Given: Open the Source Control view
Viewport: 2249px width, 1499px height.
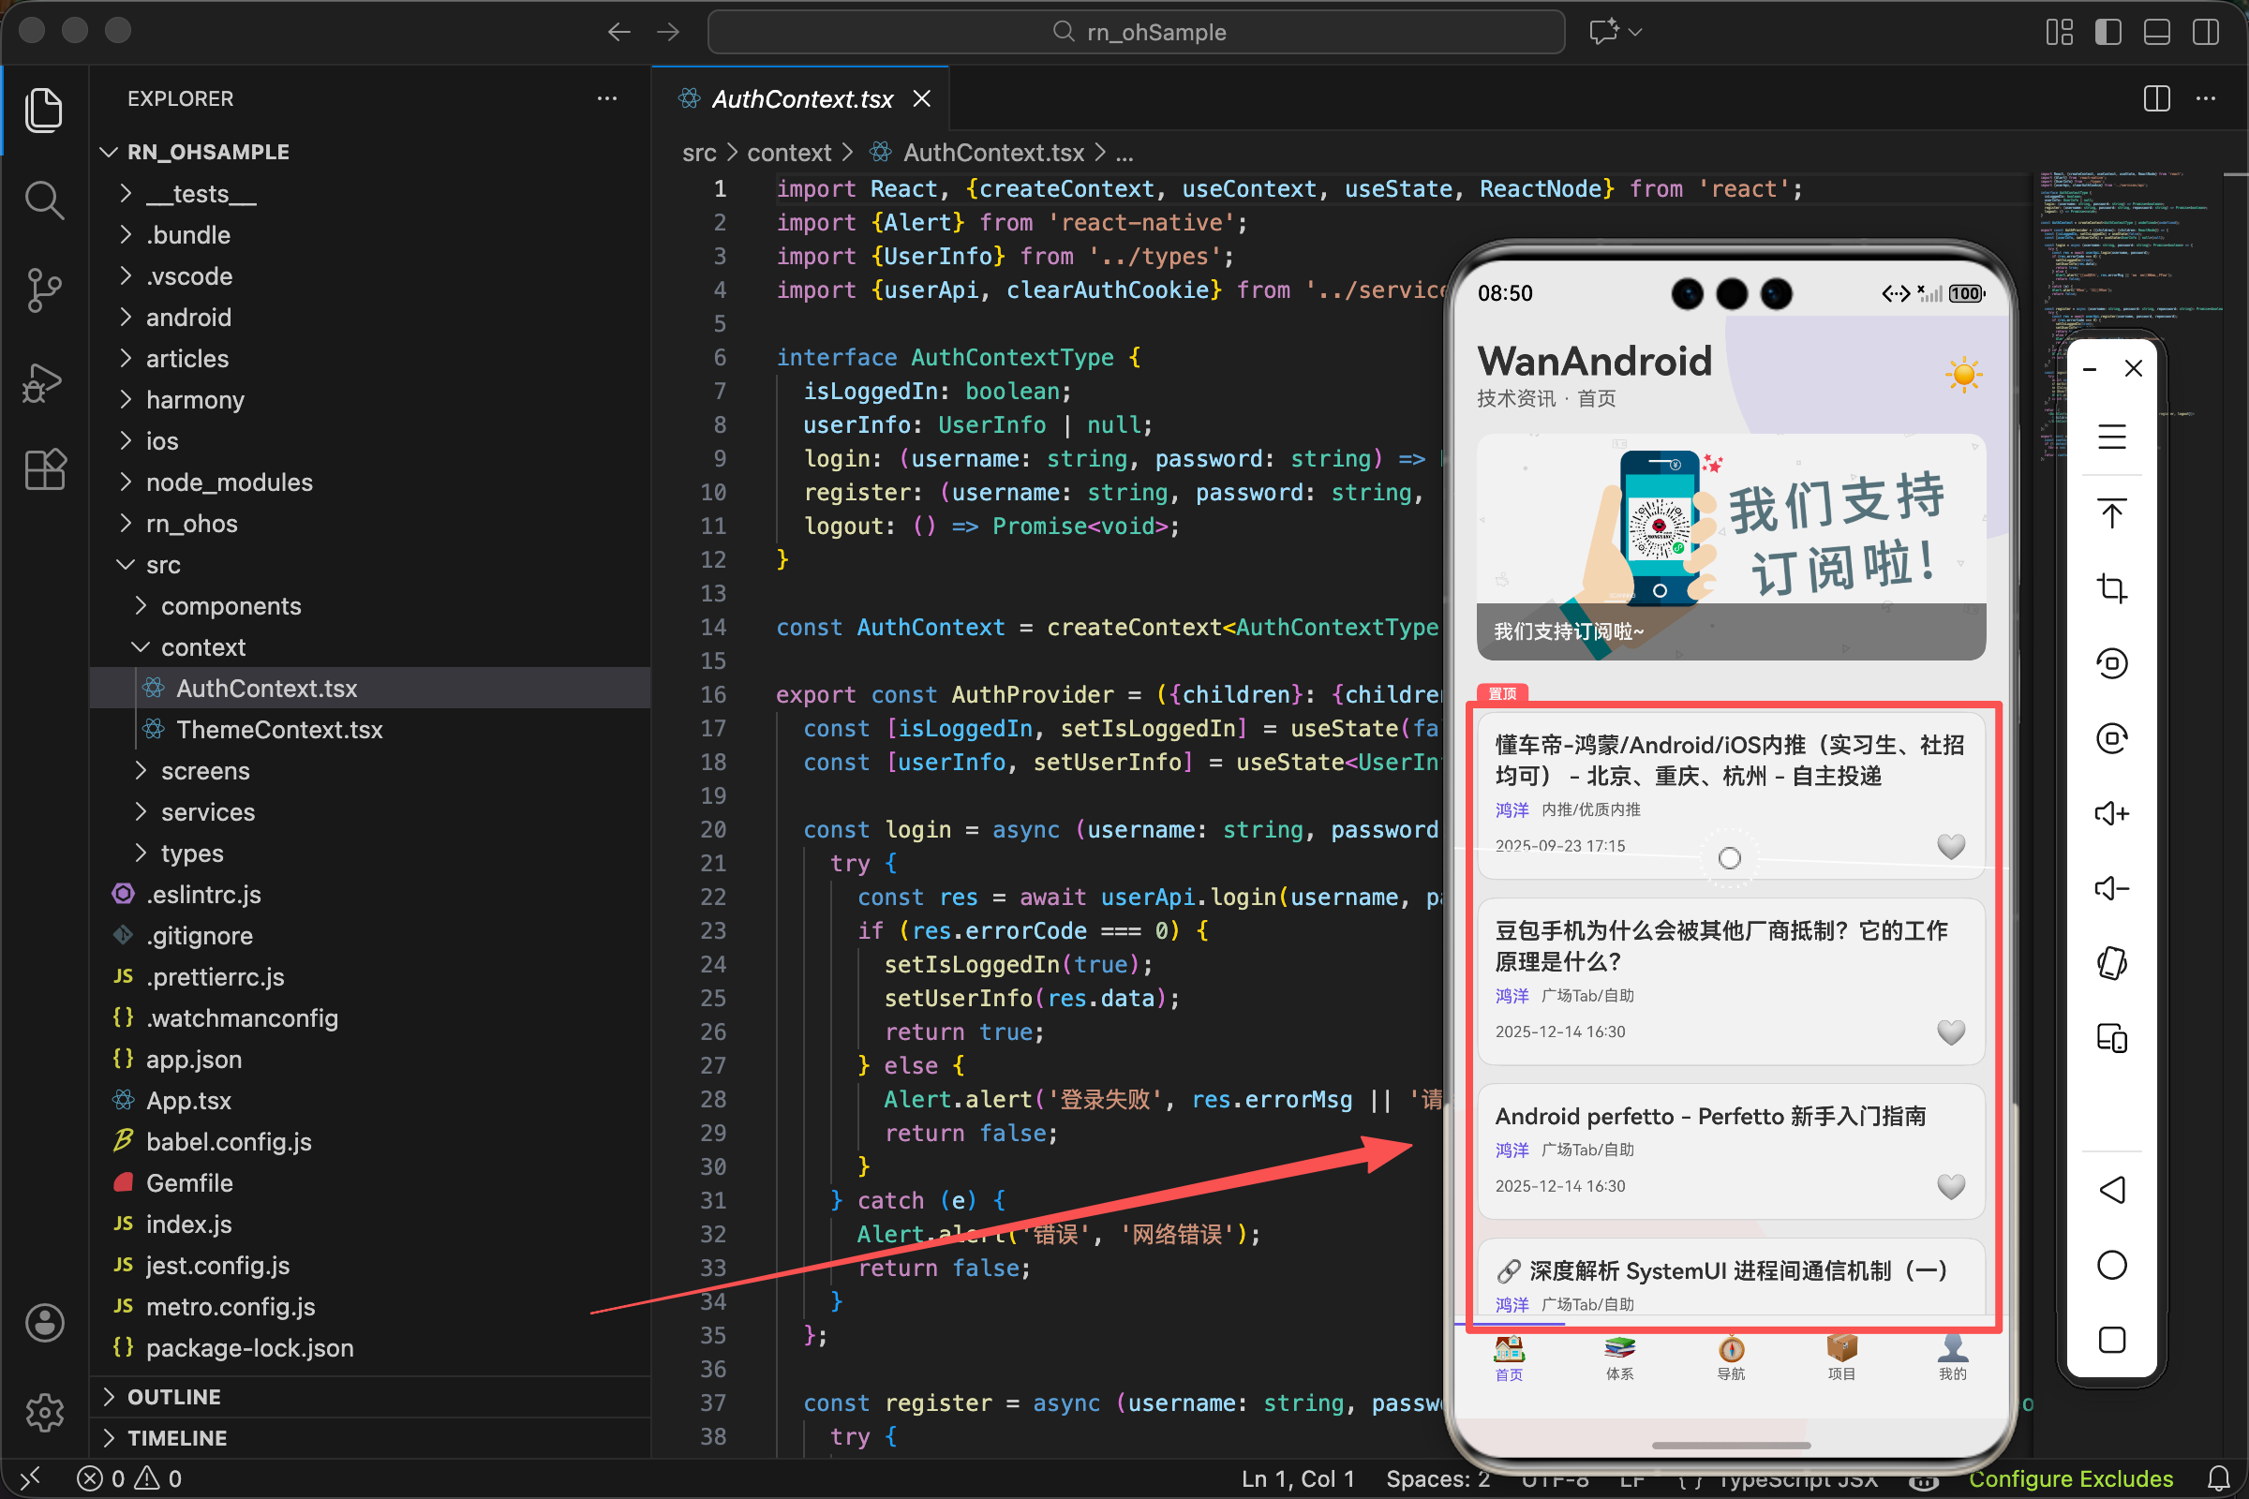Looking at the screenshot, I should (44, 289).
